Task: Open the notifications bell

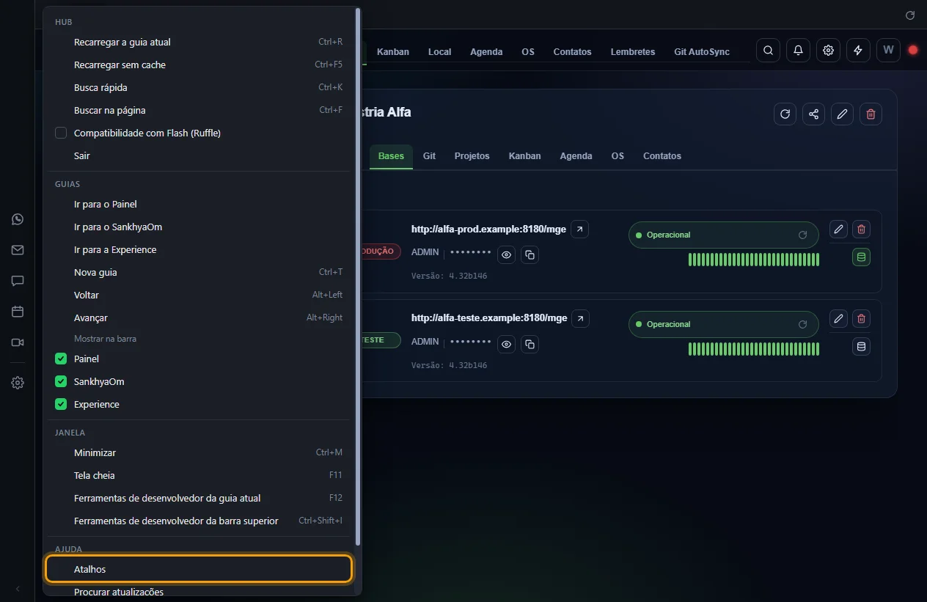Action: [798, 51]
